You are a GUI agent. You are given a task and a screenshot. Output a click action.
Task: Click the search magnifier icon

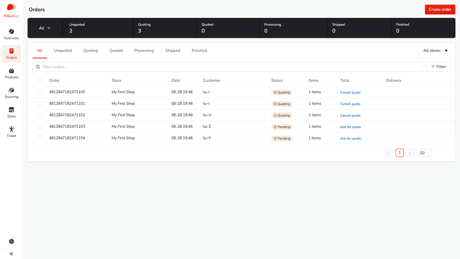coord(38,67)
